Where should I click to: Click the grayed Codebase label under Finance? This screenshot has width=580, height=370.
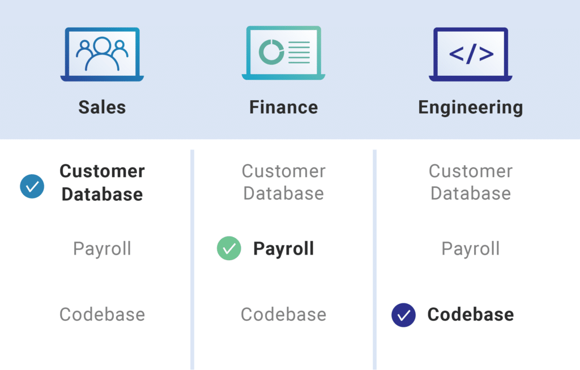click(284, 315)
